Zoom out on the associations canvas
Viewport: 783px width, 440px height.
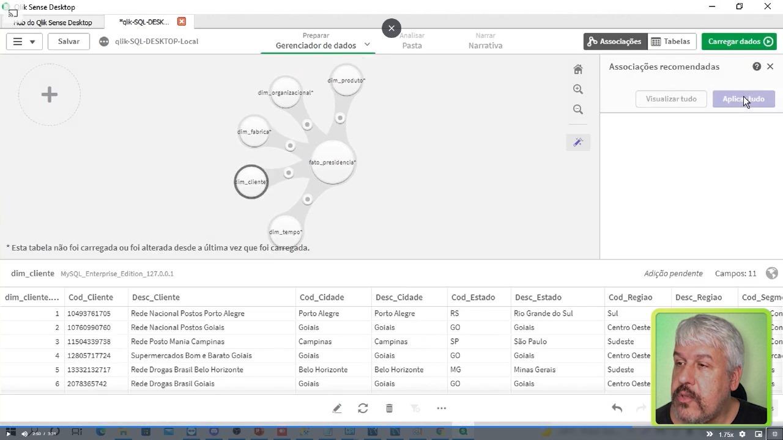tap(578, 109)
